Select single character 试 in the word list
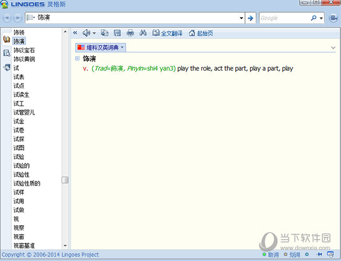Image resolution: width=341 pixels, height=261 pixels. pyautogui.click(x=16, y=68)
